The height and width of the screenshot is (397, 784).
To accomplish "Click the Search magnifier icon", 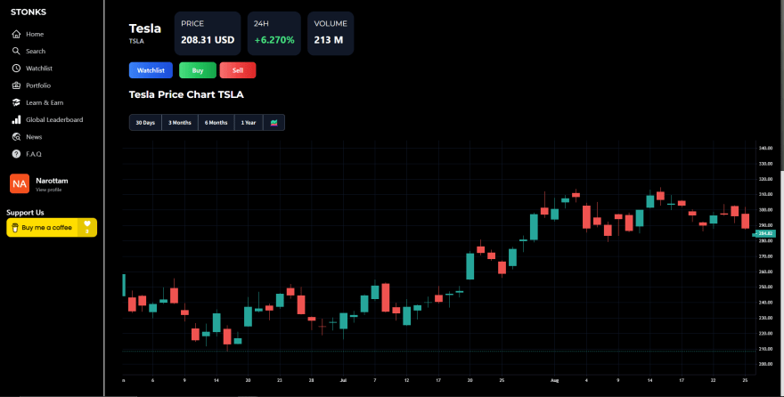I will (x=16, y=51).
